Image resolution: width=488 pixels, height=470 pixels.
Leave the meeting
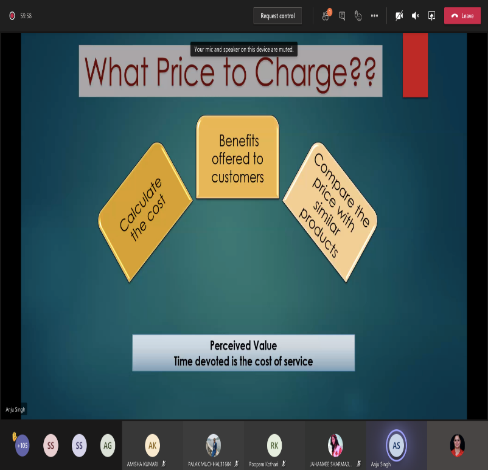pos(462,16)
